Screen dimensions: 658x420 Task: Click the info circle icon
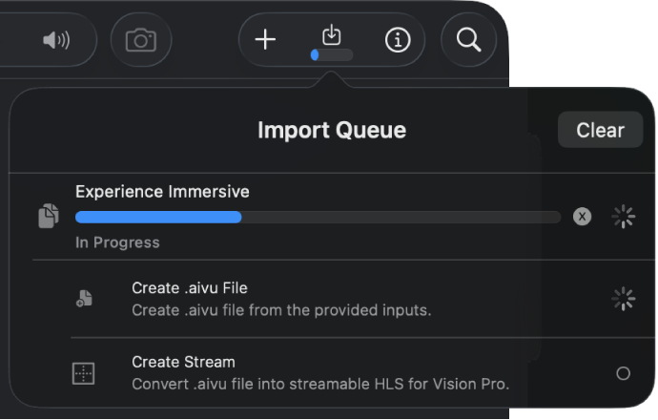pyautogui.click(x=397, y=40)
